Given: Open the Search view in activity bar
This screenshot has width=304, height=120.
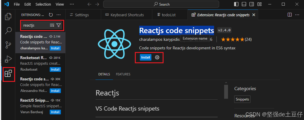Looking at the screenshot, I should click(8, 30).
